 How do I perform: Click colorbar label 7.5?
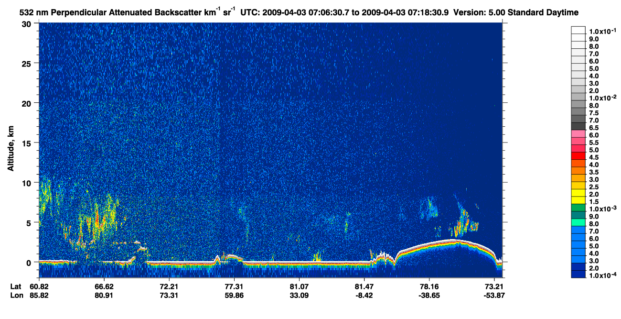[x=594, y=113]
